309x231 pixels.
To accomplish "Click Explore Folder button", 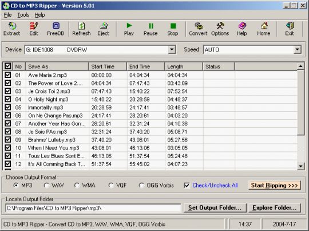I will (275, 208).
